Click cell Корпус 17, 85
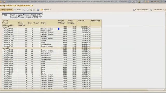Image resolution: width=166 pixels, height=93 pixels. click(10, 29)
